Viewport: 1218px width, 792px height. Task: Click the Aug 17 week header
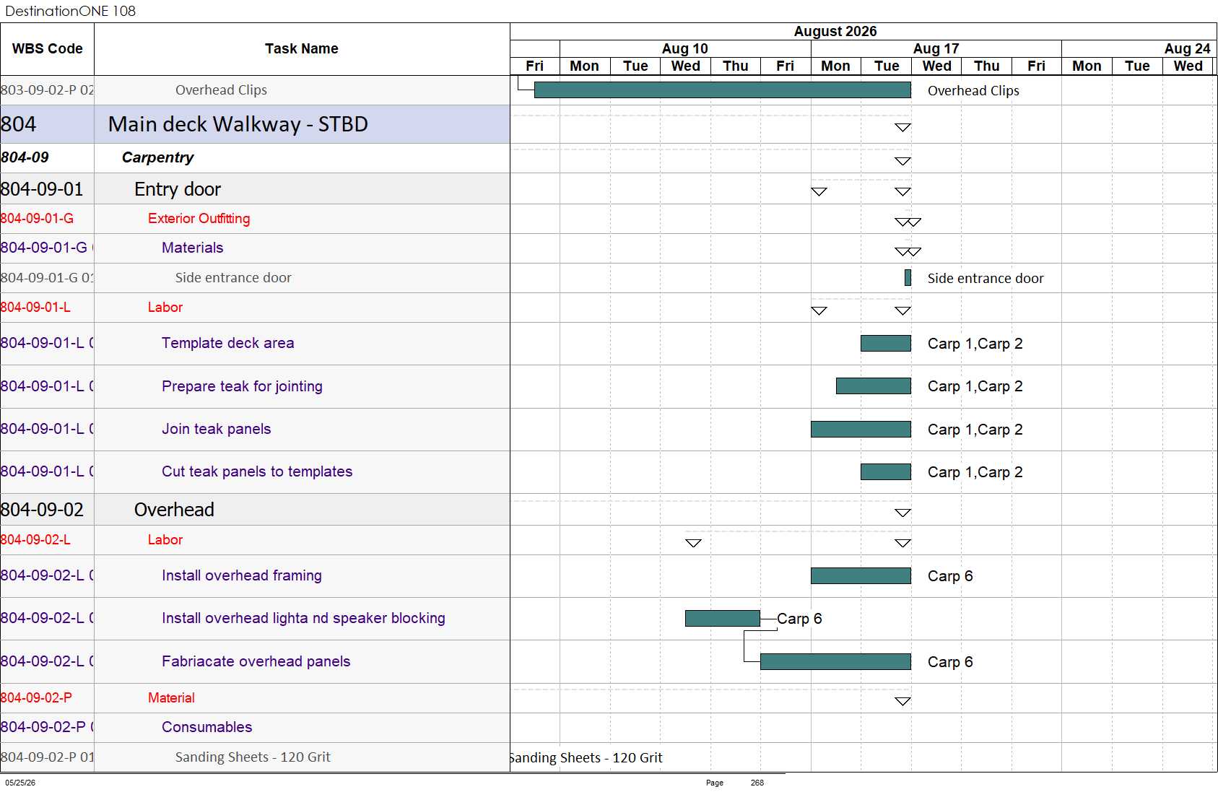click(936, 48)
